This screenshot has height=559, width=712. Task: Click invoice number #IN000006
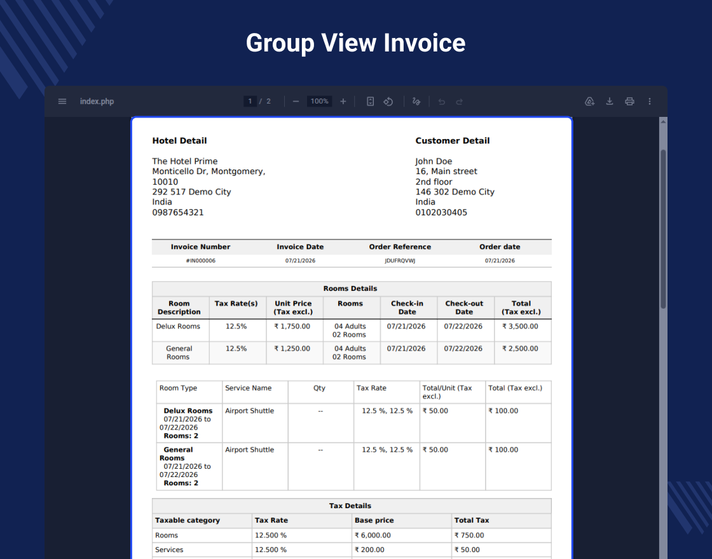201,260
